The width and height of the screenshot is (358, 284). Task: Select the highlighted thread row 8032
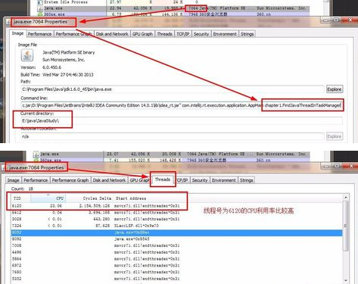176,233
